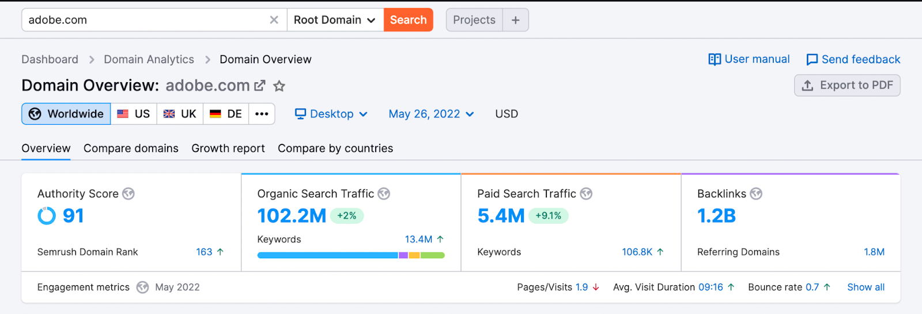Click globe icon next to Organic Search Traffic
The image size is (922, 314).
[x=384, y=194]
